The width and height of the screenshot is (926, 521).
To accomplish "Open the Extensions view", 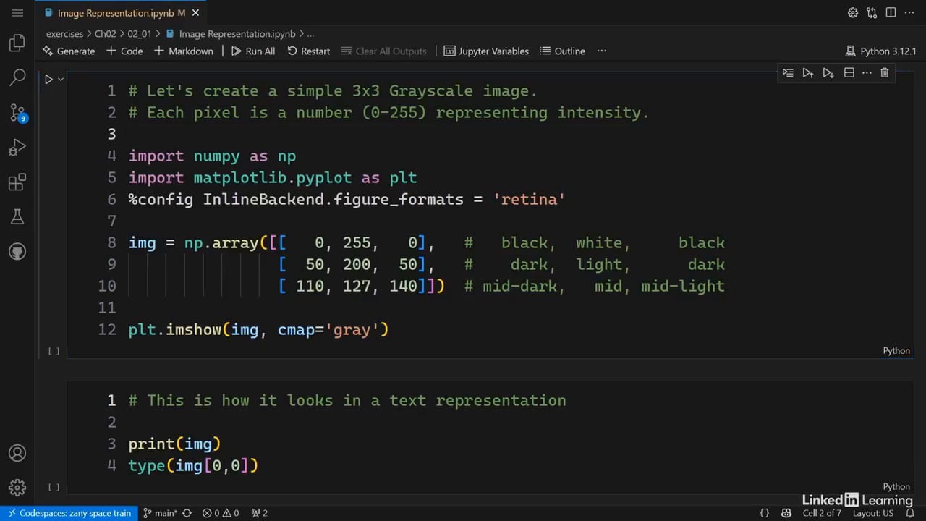I will [x=17, y=182].
